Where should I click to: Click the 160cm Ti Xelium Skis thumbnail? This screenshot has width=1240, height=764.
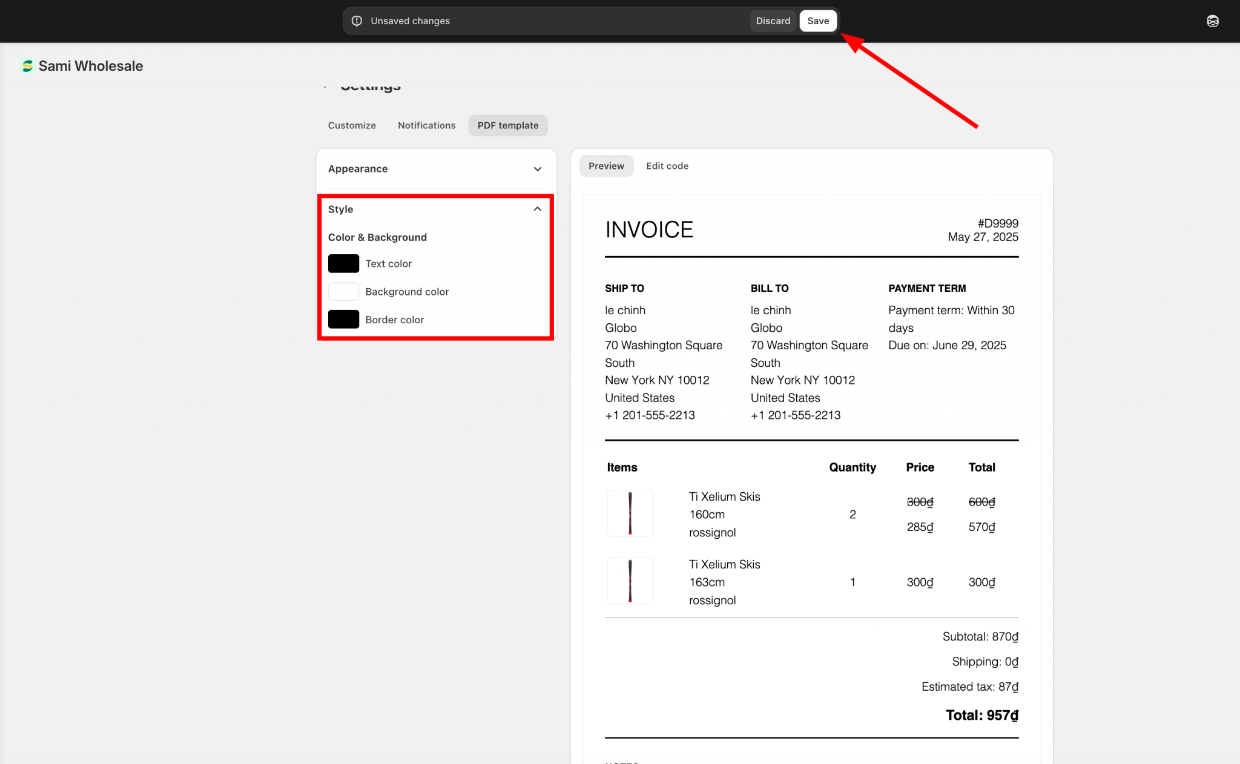coord(630,513)
